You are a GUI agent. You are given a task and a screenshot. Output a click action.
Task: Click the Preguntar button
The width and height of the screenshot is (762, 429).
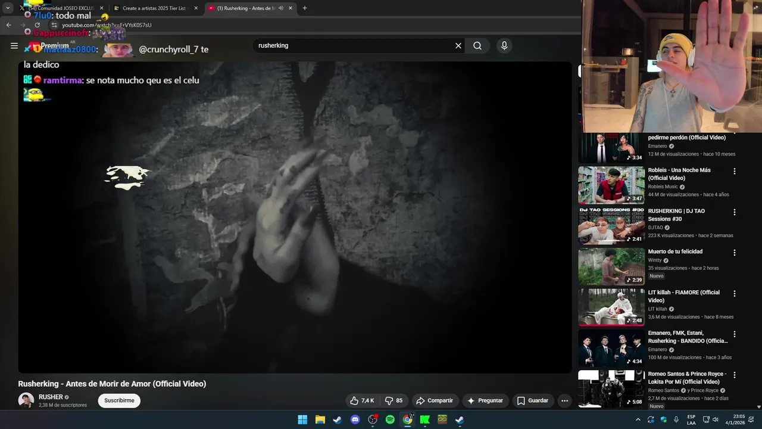tap(485, 400)
